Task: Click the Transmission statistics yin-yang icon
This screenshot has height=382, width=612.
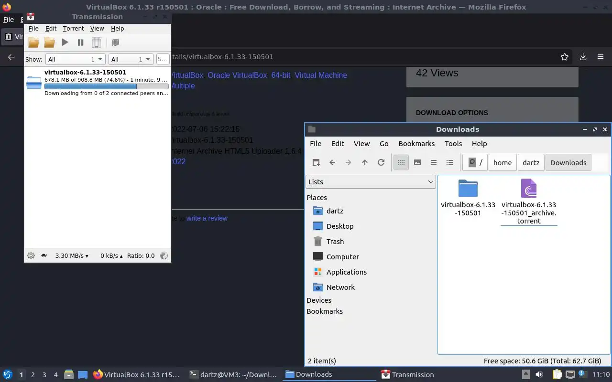Action: tap(164, 255)
